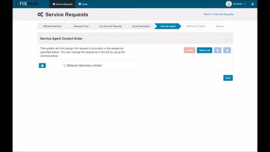Move selected agent up with arrow icon
270x152 pixels.
pos(227,50)
